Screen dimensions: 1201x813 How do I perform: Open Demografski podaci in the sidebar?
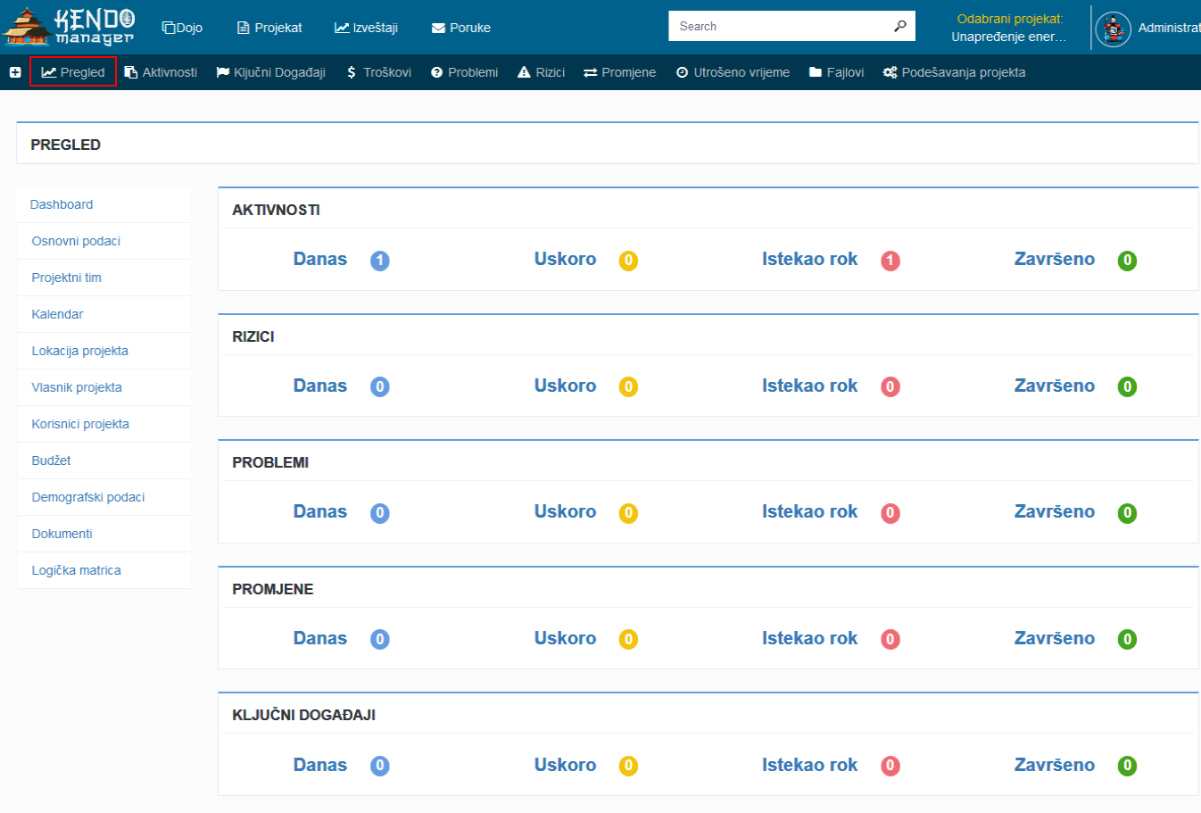pos(88,497)
